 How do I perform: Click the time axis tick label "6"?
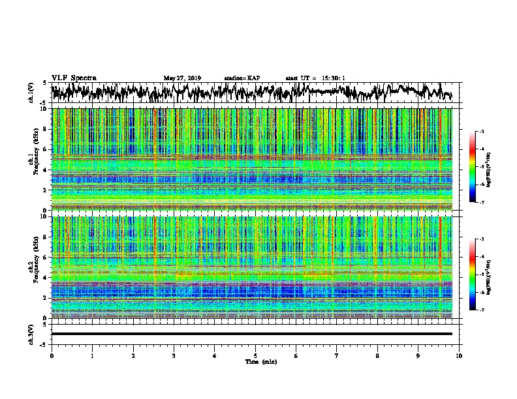296,356
